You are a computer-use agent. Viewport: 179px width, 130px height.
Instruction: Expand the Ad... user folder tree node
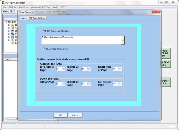[x=9, y=28]
